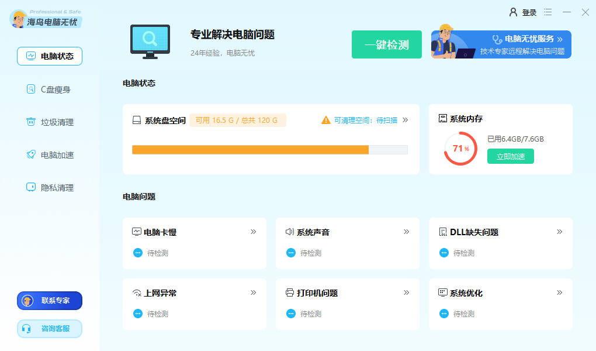Open 隐私清理 sidebar section

coord(50,188)
